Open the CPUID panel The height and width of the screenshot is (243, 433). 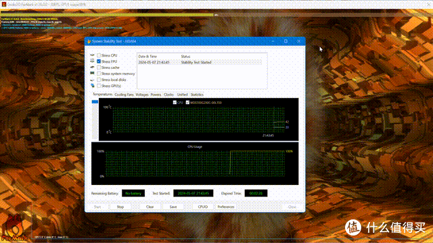[x=203, y=207]
